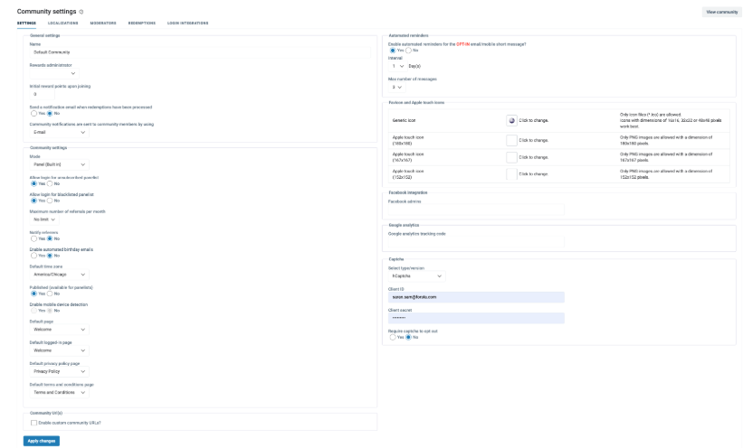Open the Default privacy policy page dropdown

(59, 371)
